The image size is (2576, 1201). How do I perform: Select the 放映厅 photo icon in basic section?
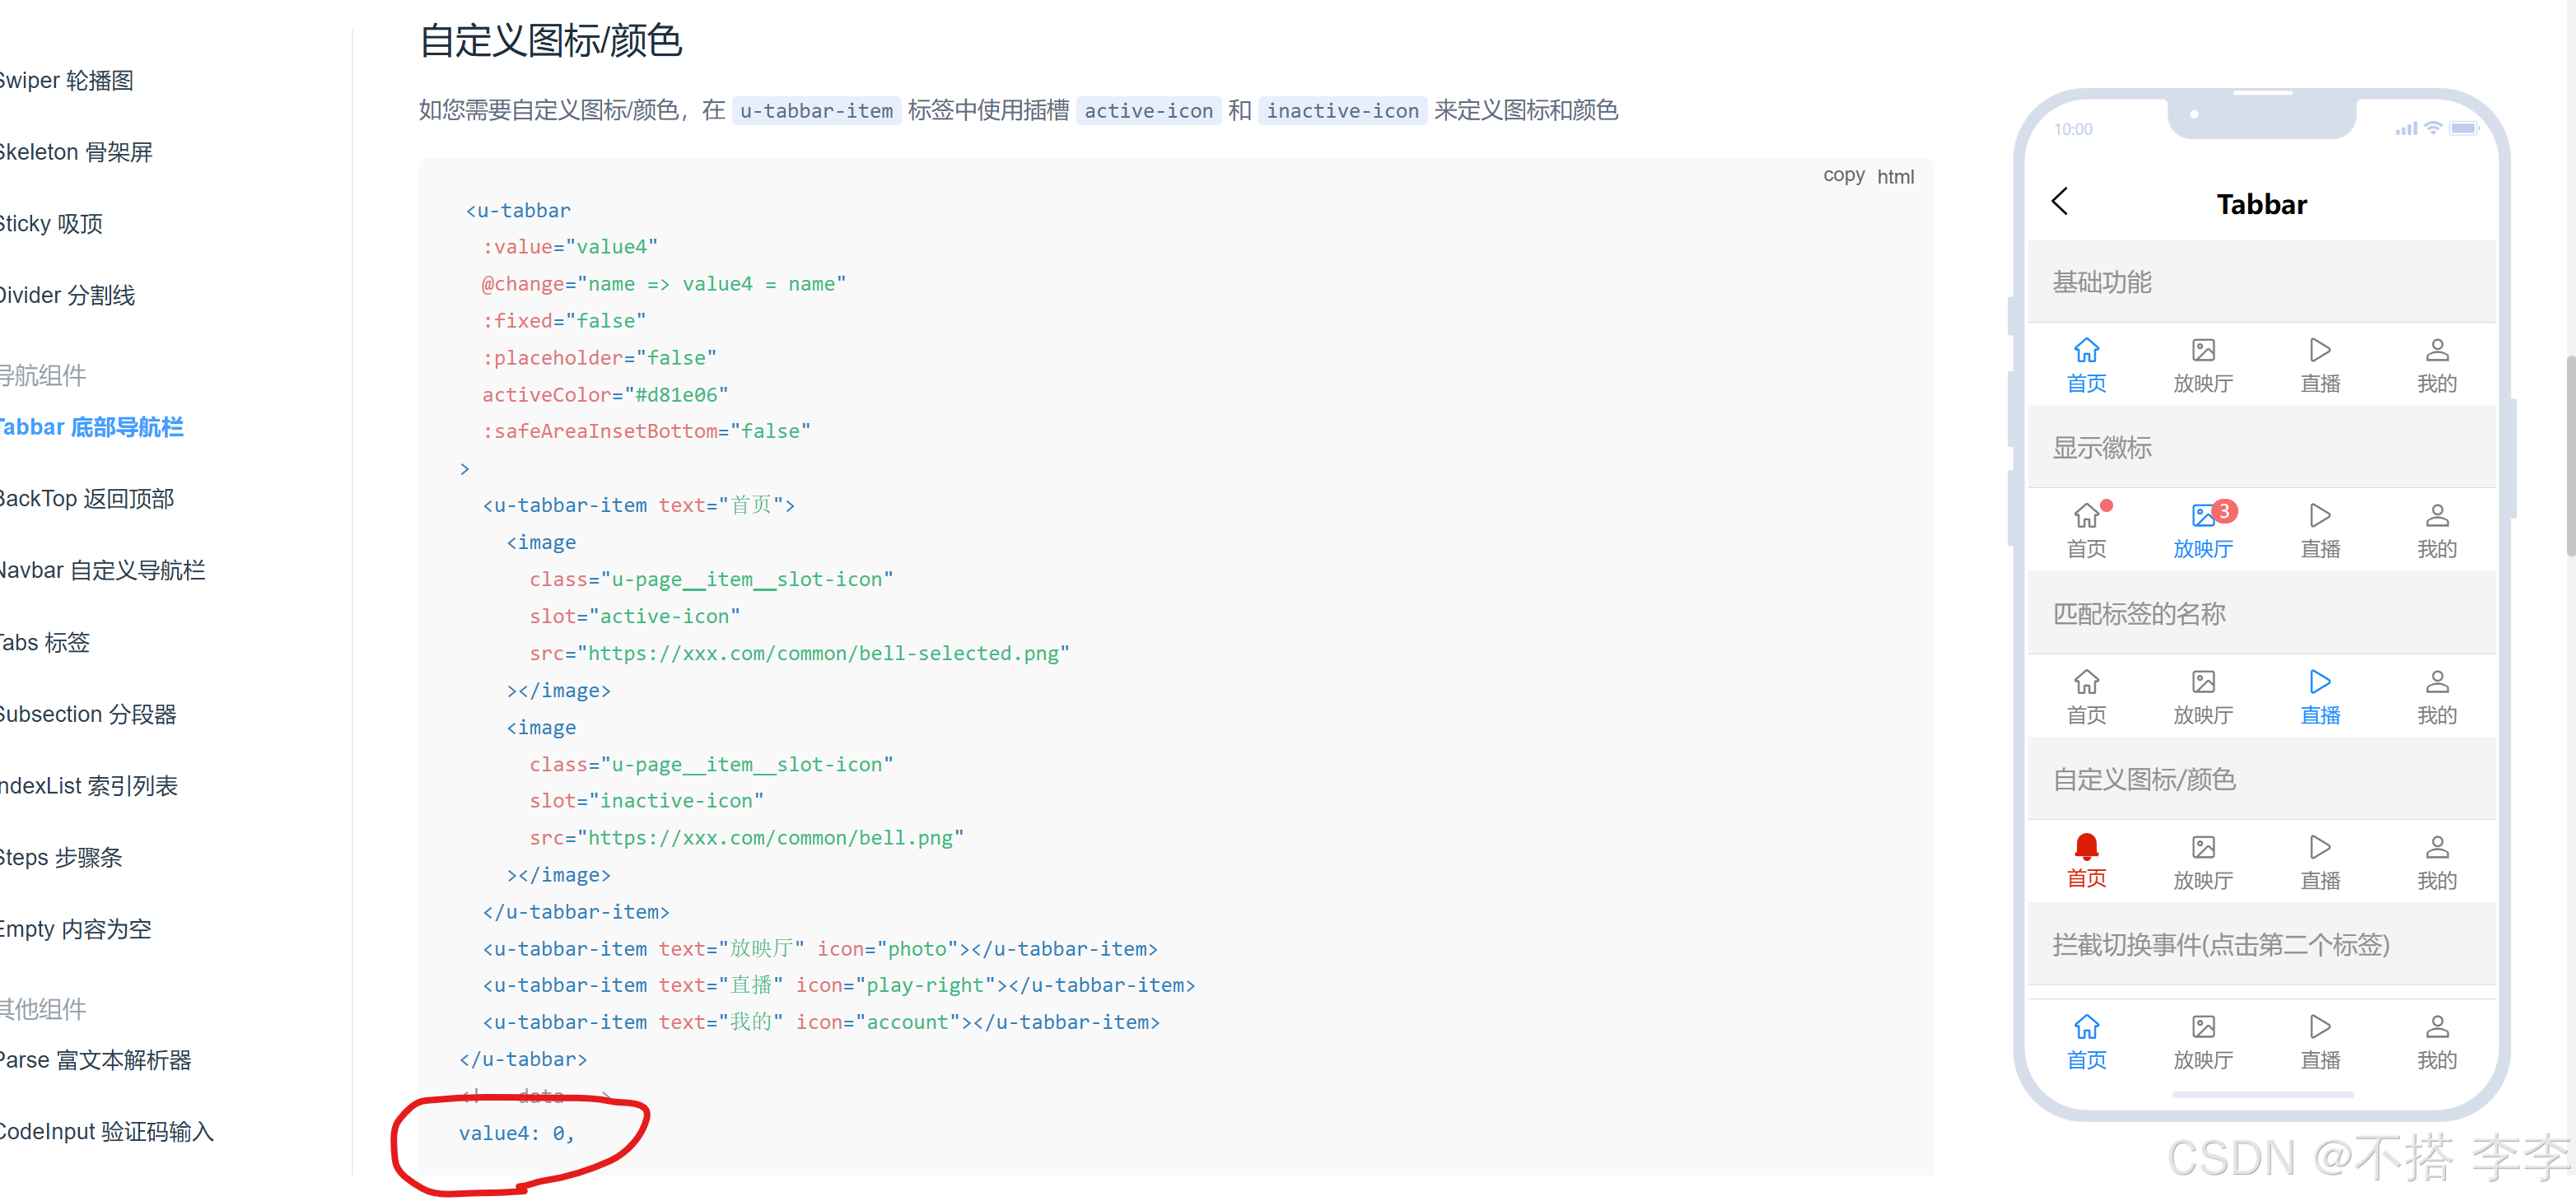click(x=2204, y=351)
